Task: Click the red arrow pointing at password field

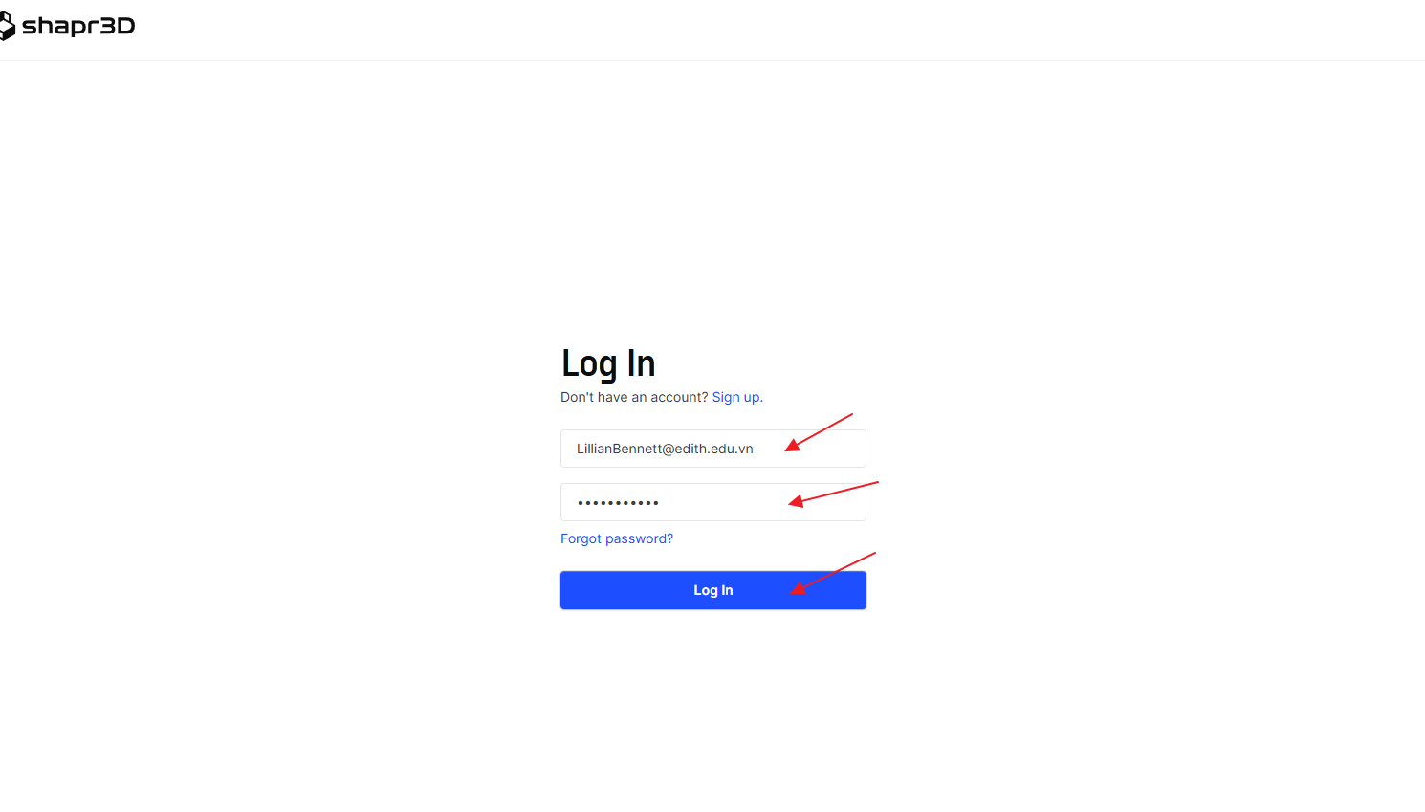Action: point(833,494)
